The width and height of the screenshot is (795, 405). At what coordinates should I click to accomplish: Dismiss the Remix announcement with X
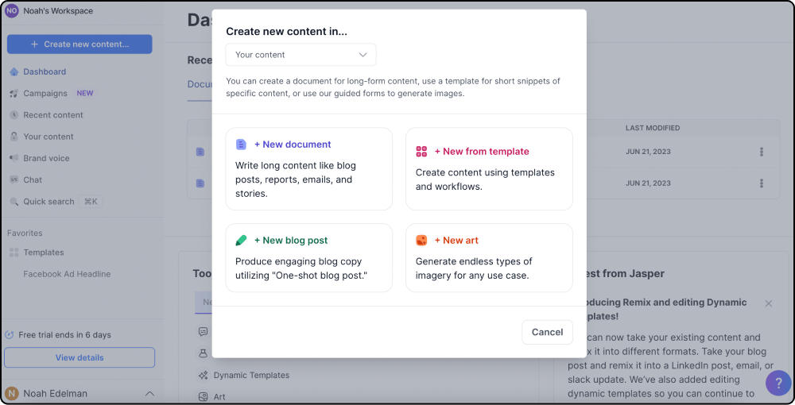[769, 303]
